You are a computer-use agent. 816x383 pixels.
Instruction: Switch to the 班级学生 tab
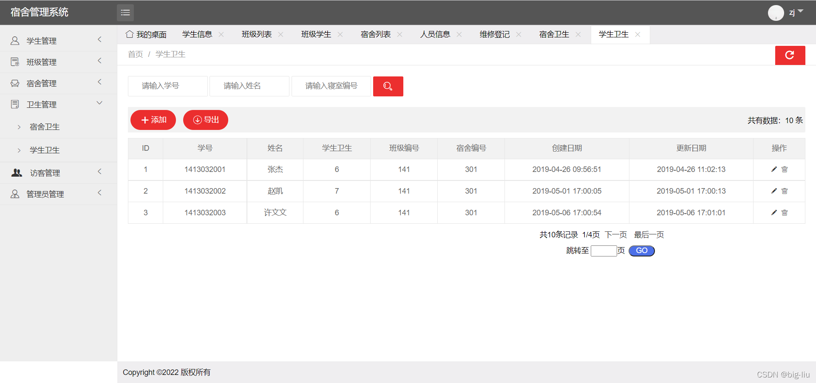pyautogui.click(x=316, y=34)
